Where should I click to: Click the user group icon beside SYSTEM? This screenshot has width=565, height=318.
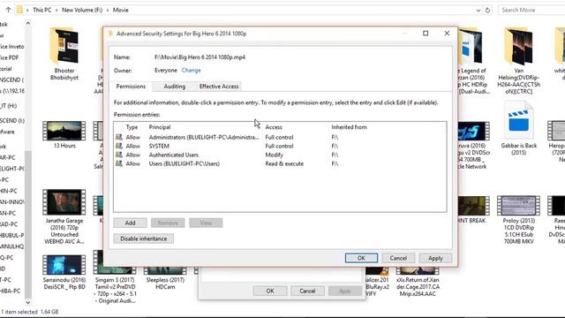coord(119,146)
